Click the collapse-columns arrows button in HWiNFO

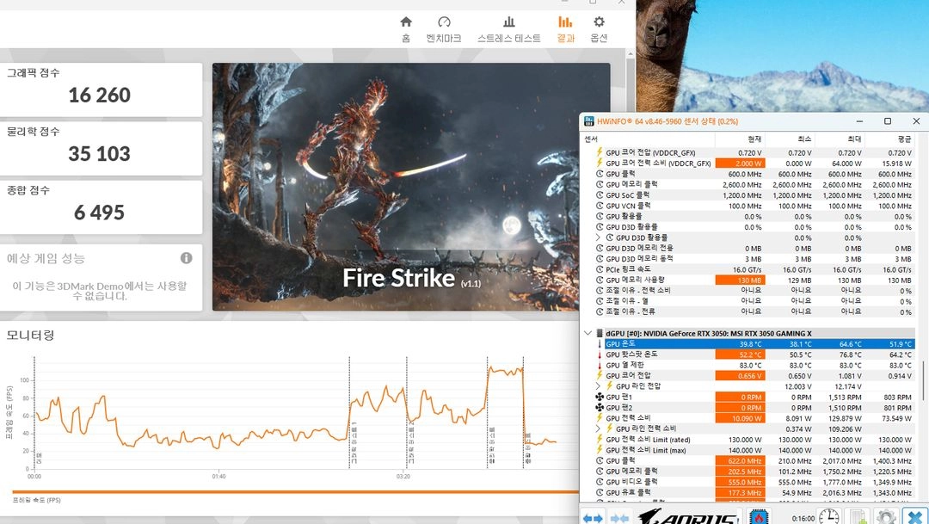coord(619,518)
